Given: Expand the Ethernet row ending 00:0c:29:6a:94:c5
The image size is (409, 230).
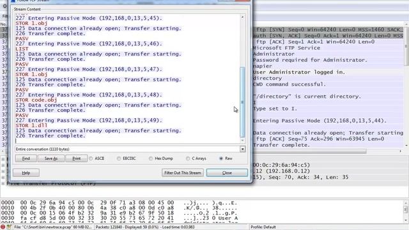Looking at the screenshot, I should pyautogui.click(x=3, y=165).
